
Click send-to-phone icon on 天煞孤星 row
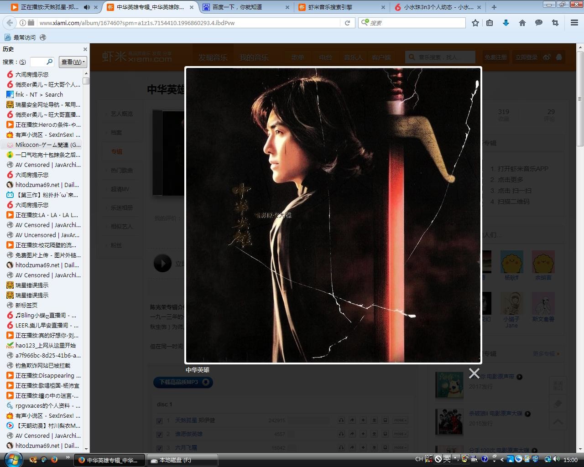385,420
